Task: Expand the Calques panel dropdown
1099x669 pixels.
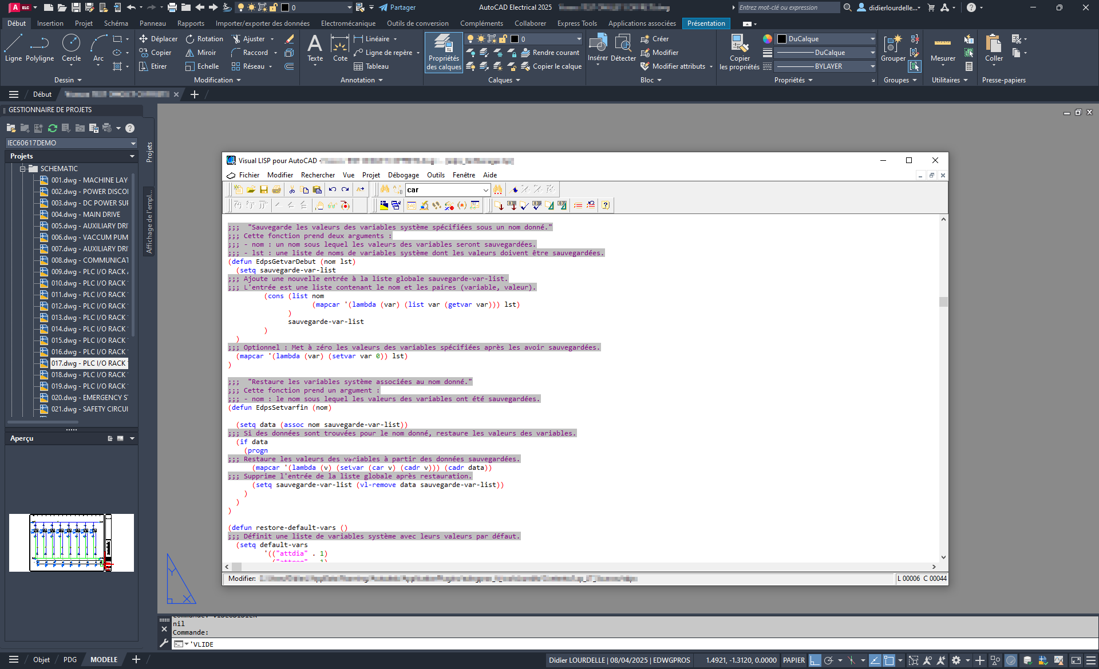Action: (504, 80)
